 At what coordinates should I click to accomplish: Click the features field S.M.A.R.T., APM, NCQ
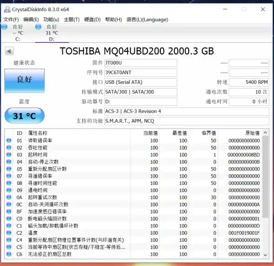tap(186, 121)
